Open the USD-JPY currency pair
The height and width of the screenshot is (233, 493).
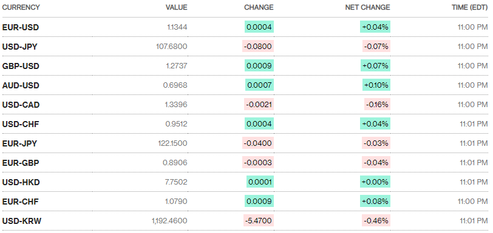point(19,47)
